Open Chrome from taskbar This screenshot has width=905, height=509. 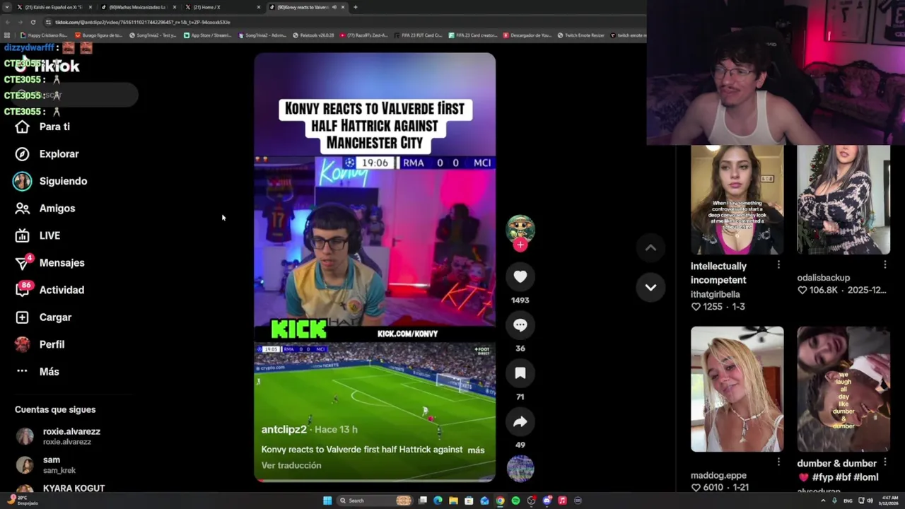click(x=500, y=501)
